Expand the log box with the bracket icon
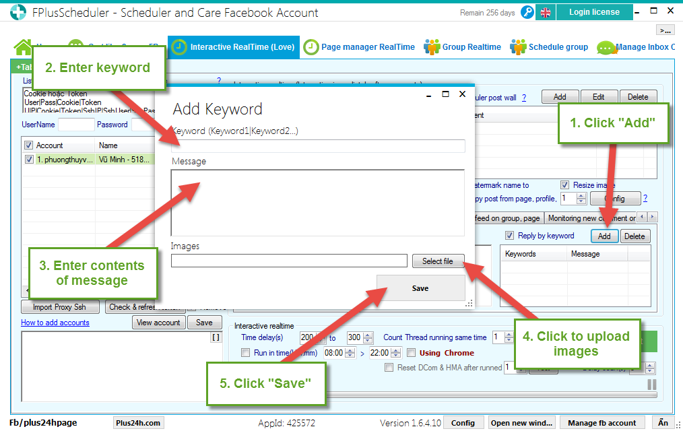Image resolution: width=683 pixels, height=431 pixels. [216, 337]
